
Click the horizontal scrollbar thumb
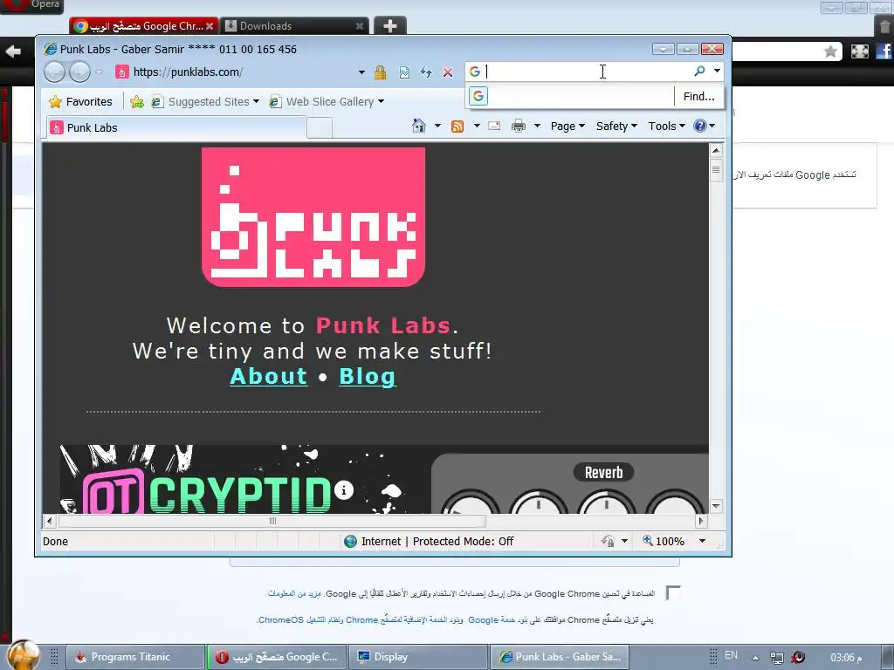click(x=272, y=521)
